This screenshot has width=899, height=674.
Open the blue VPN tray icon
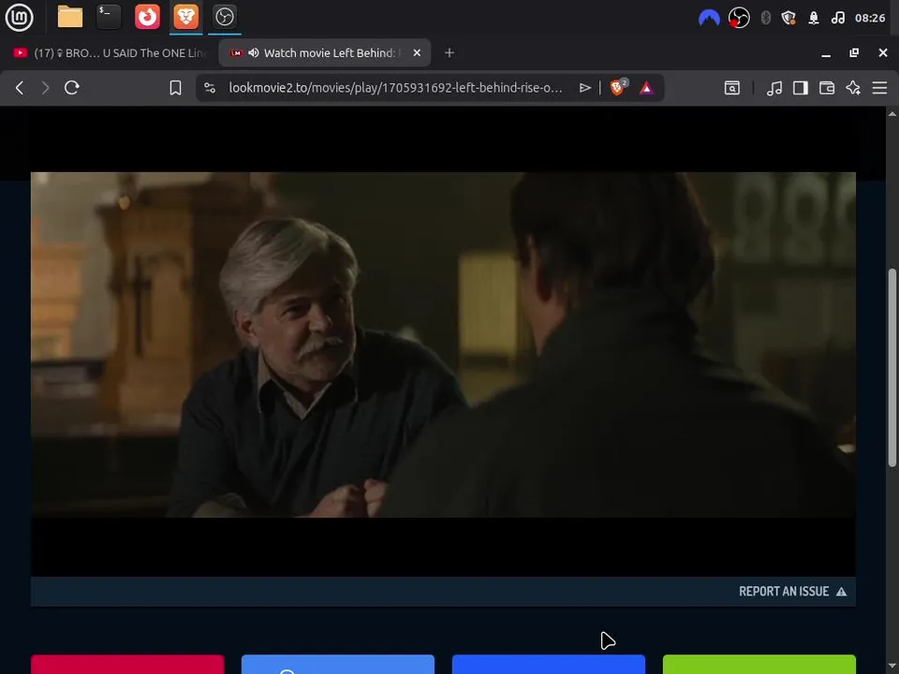tap(709, 19)
